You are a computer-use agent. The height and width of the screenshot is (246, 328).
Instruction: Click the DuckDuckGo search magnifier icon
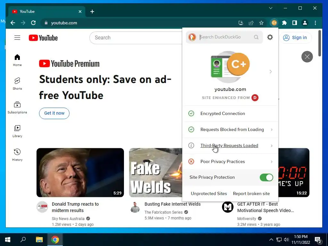[x=256, y=37]
